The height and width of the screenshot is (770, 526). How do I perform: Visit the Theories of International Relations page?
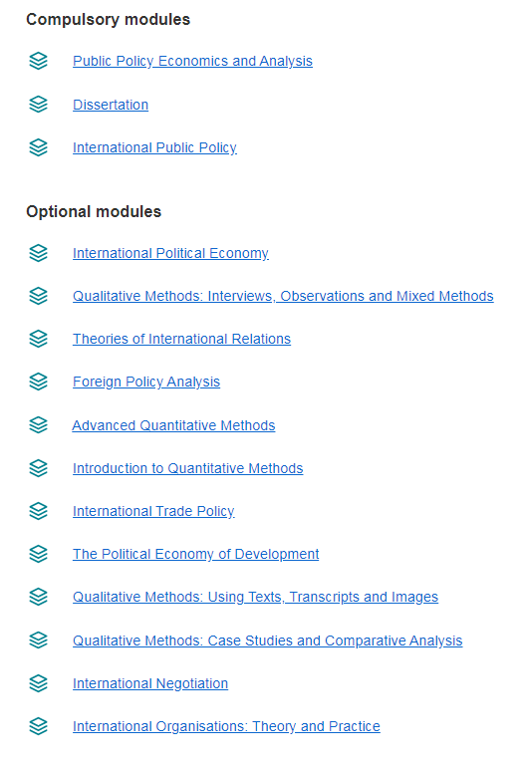click(x=181, y=339)
